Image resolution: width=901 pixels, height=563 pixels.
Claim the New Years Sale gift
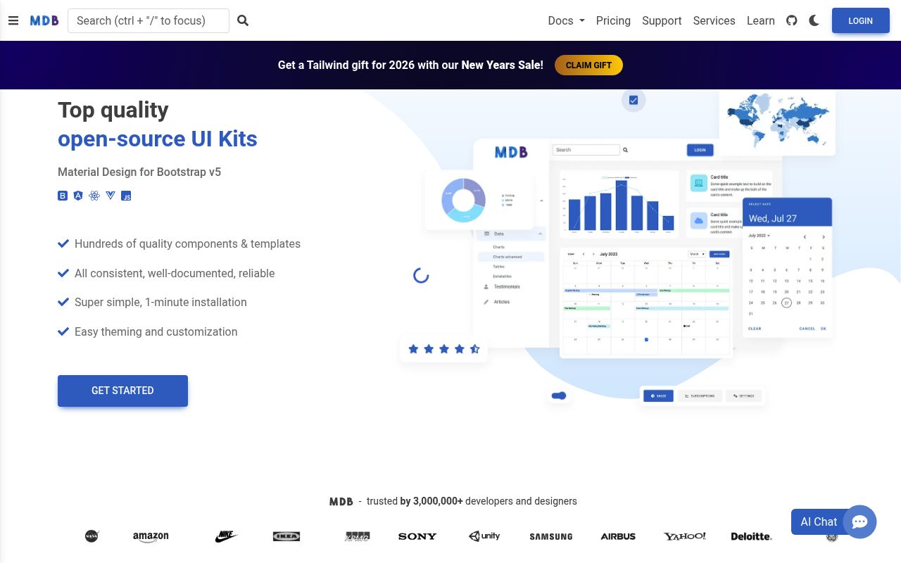tap(588, 65)
